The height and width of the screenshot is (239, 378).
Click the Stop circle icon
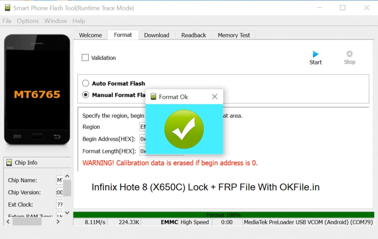pyautogui.click(x=349, y=54)
